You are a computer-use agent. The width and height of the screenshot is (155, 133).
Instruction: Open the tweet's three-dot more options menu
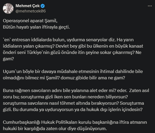[150, 6]
